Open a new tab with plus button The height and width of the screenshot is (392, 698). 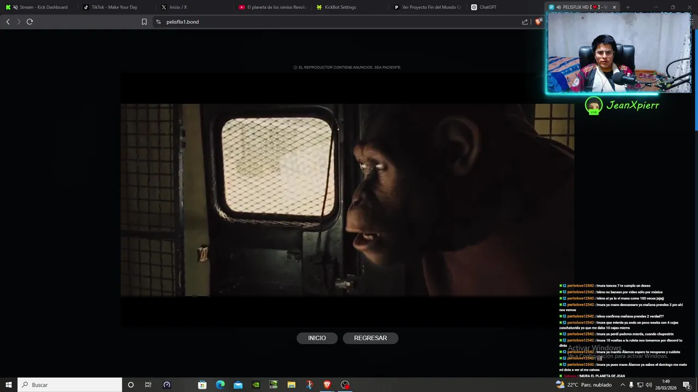pyautogui.click(x=628, y=7)
